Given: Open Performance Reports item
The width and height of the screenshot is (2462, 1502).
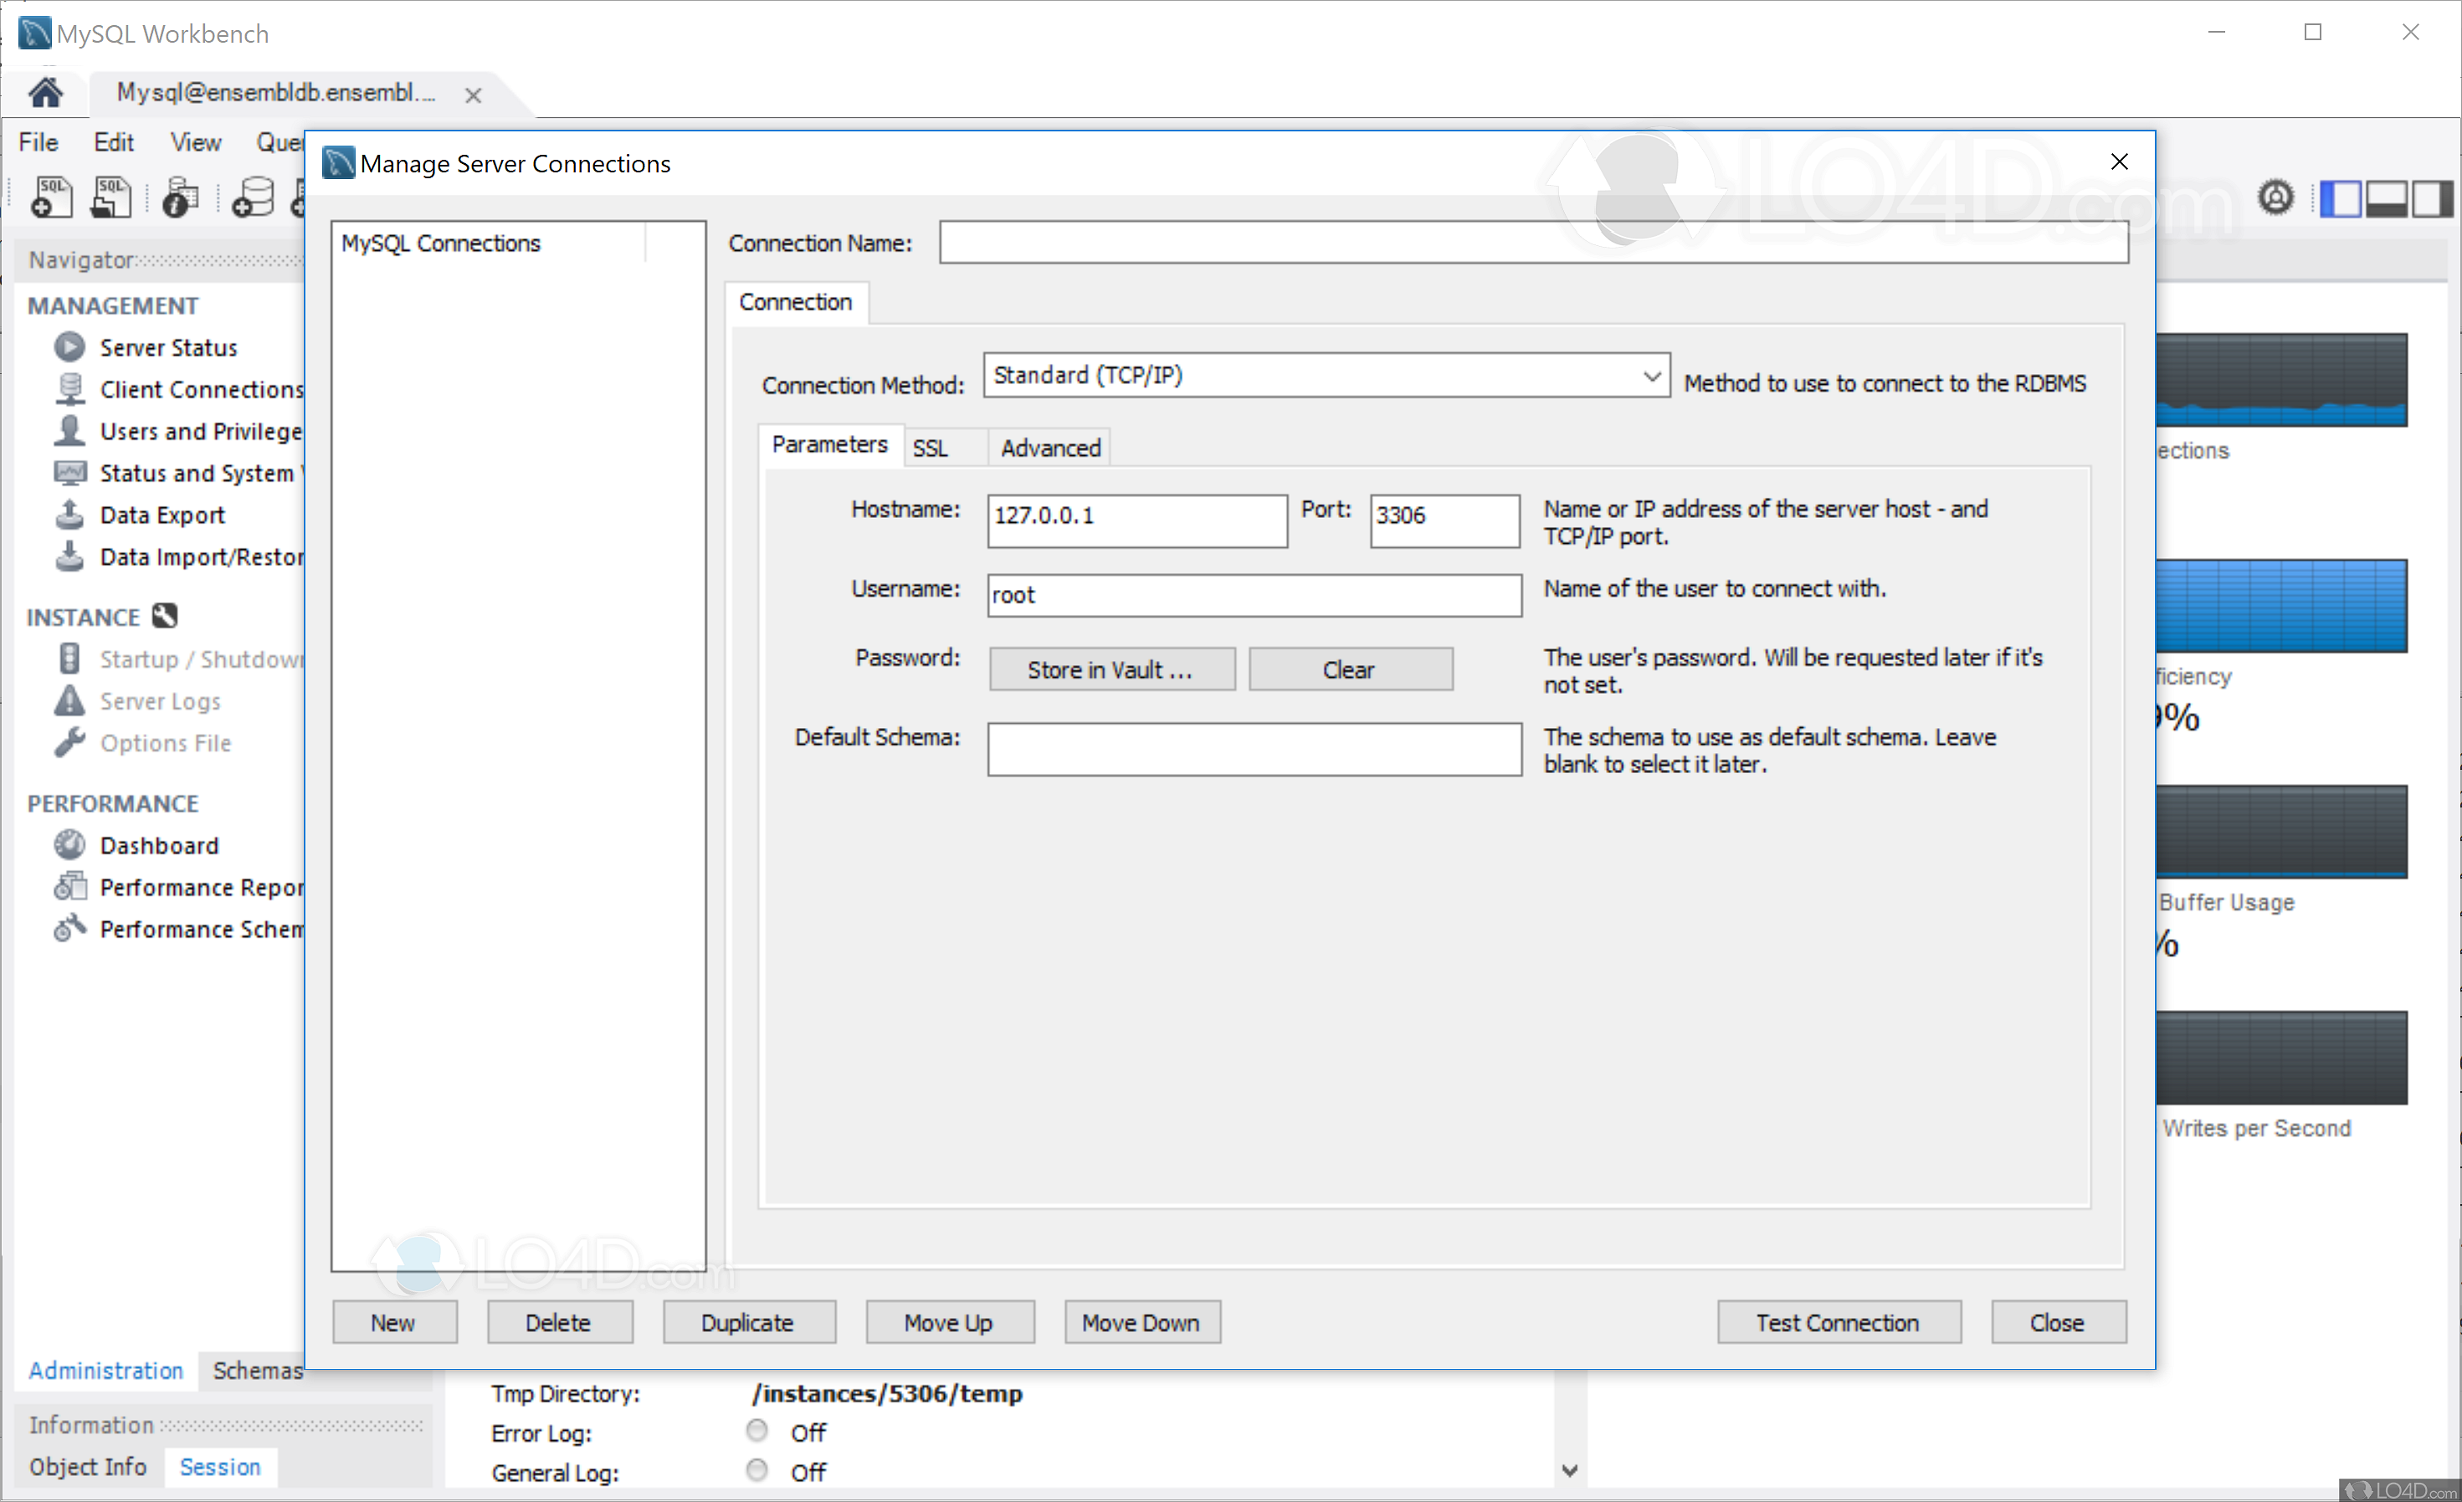Looking at the screenshot, I should click(178, 888).
